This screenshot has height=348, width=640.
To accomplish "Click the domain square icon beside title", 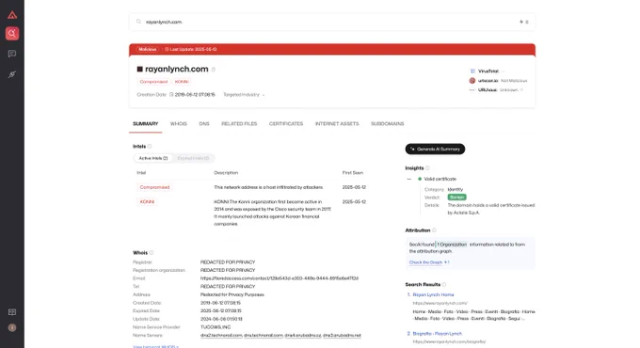I will 139,70.
